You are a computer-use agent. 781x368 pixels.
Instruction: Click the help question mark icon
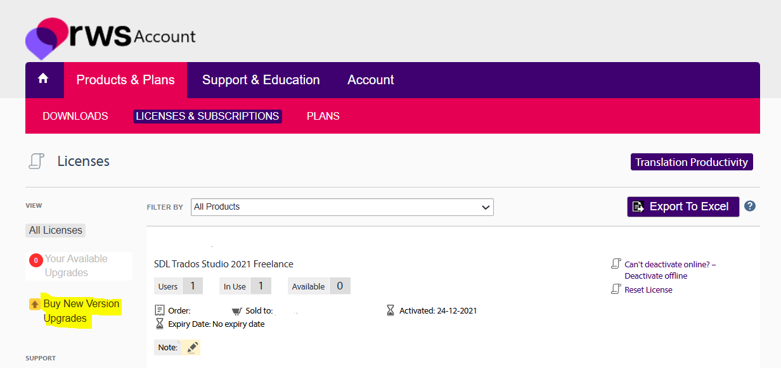tap(750, 206)
